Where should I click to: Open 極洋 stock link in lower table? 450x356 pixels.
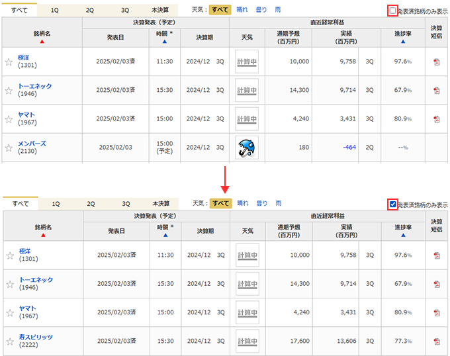click(x=24, y=251)
